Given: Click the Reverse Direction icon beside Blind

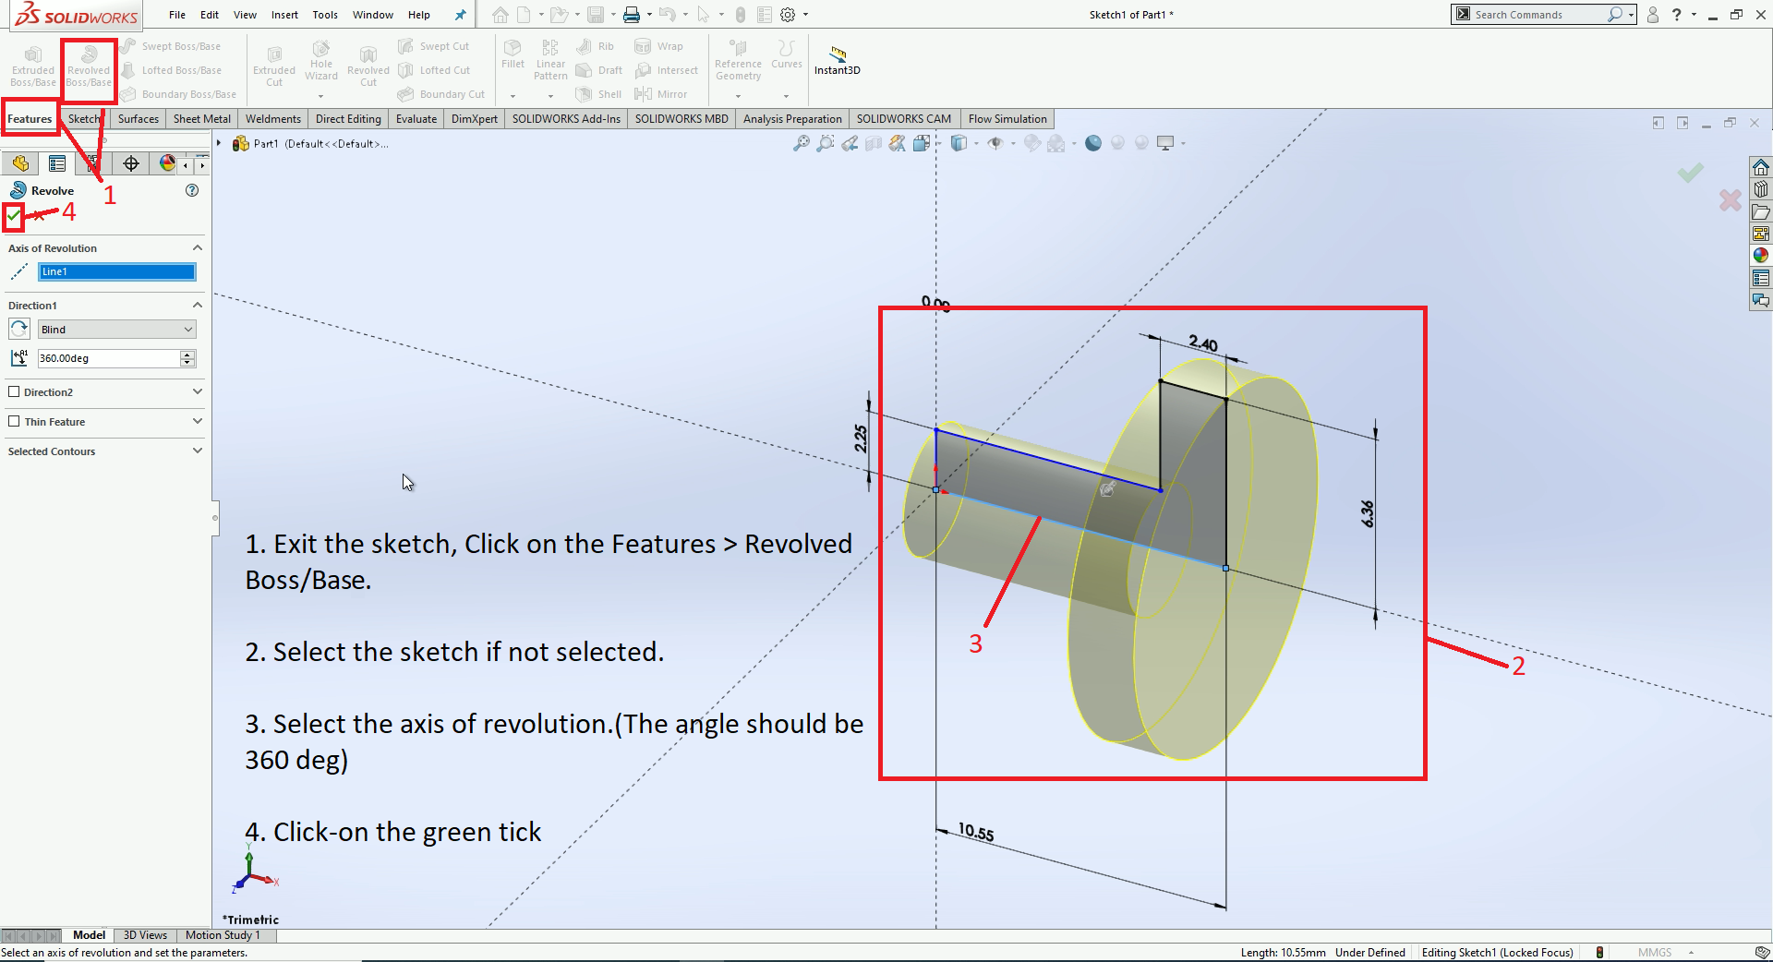Looking at the screenshot, I should click(19, 329).
